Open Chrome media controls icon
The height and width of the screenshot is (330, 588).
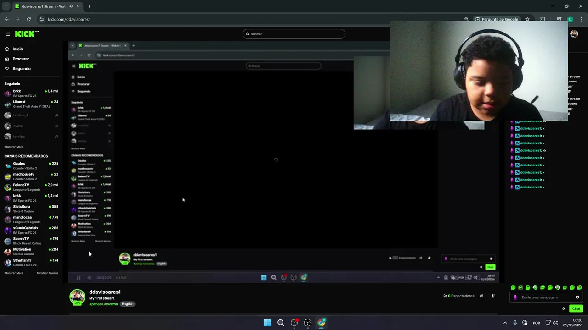[x=559, y=19]
